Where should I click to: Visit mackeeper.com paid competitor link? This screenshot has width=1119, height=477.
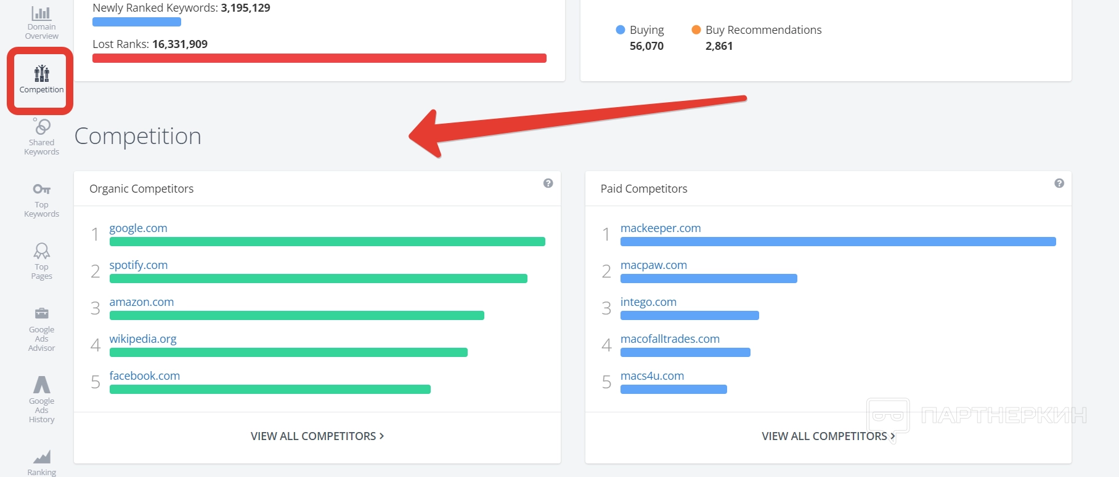click(661, 228)
